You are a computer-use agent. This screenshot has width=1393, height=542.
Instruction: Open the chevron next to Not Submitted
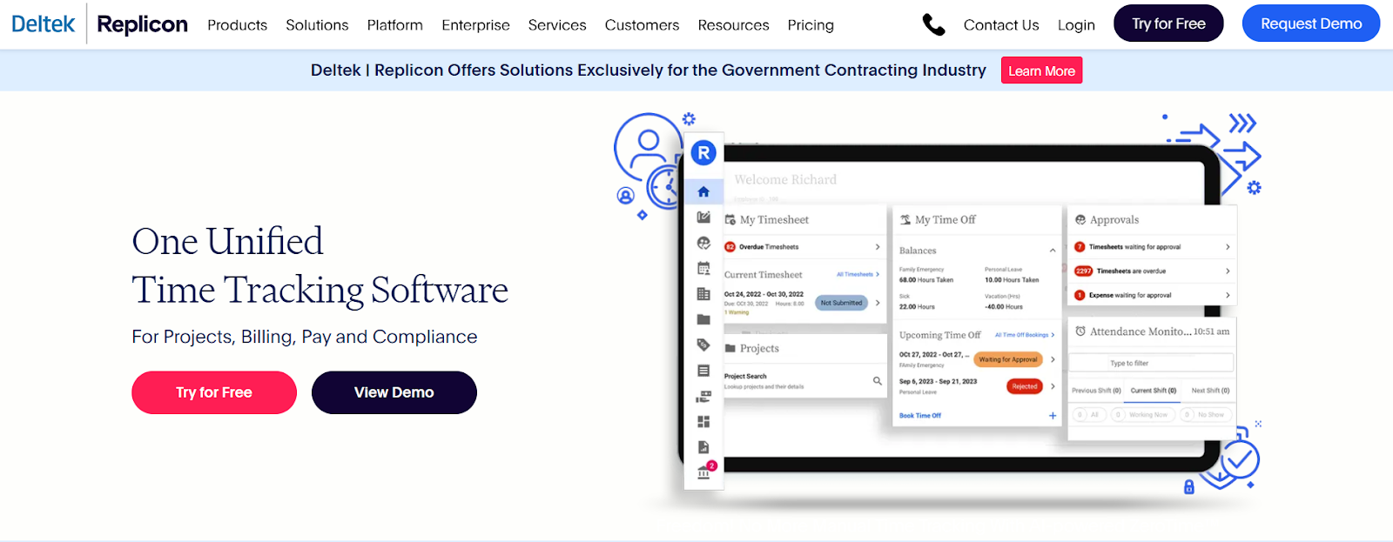point(878,303)
